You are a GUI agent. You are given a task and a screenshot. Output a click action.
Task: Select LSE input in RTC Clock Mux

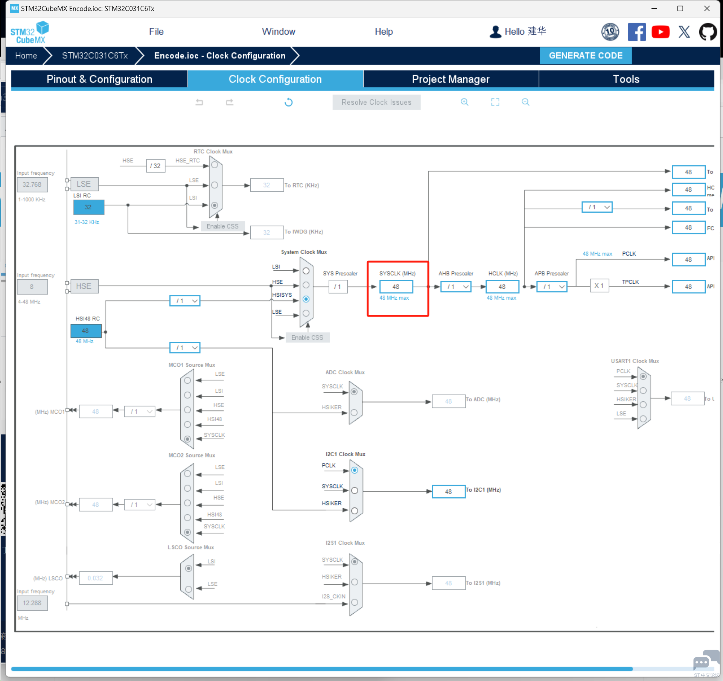click(x=215, y=185)
